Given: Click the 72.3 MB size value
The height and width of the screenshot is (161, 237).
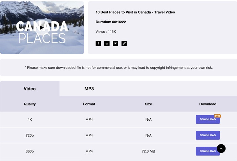Looking at the screenshot, I should (148, 151).
